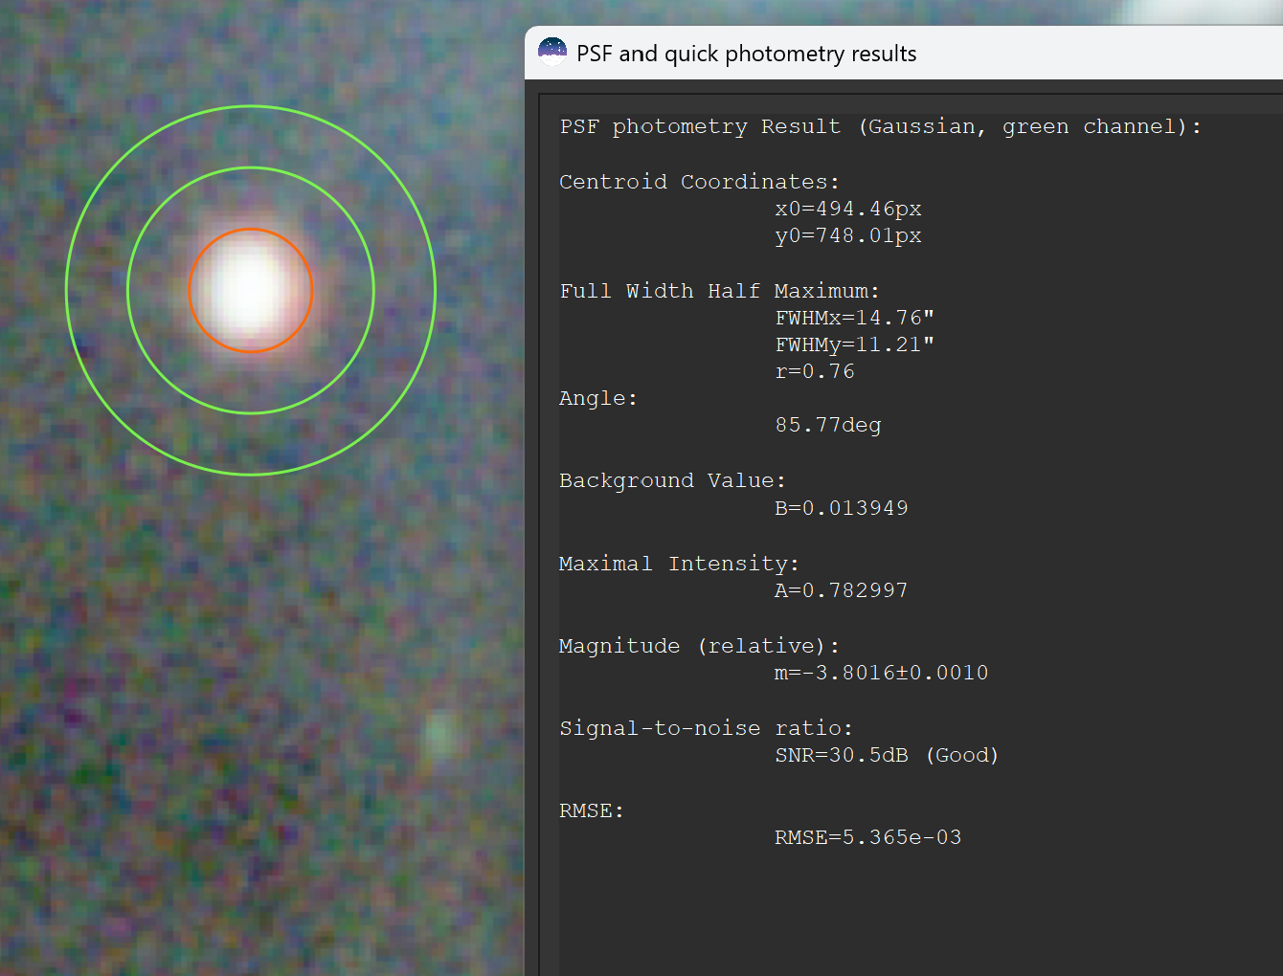Click the FWHMy=11.21" value

click(854, 344)
